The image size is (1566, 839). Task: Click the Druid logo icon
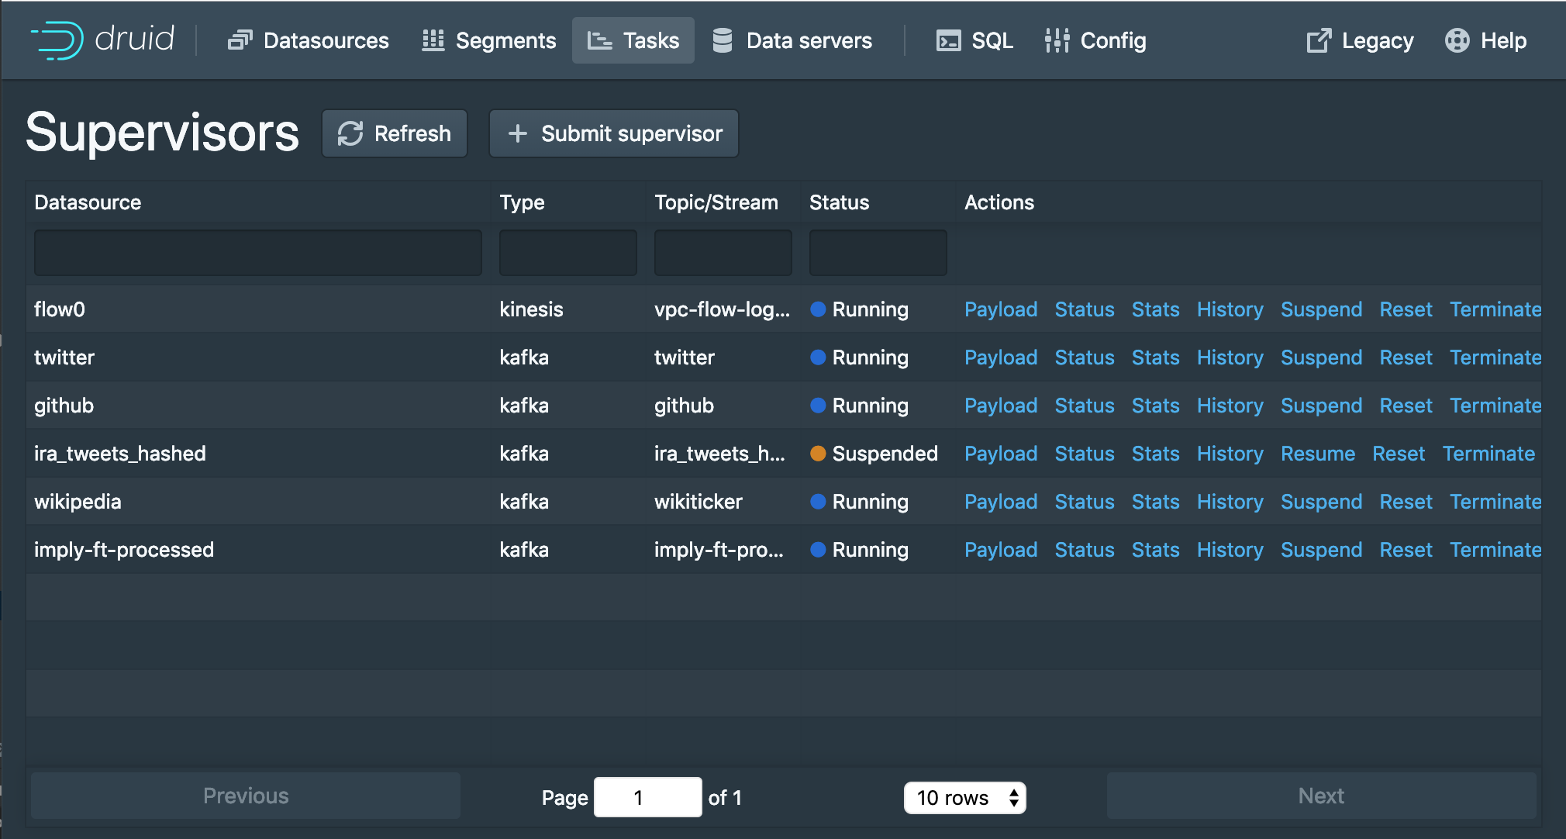57,40
